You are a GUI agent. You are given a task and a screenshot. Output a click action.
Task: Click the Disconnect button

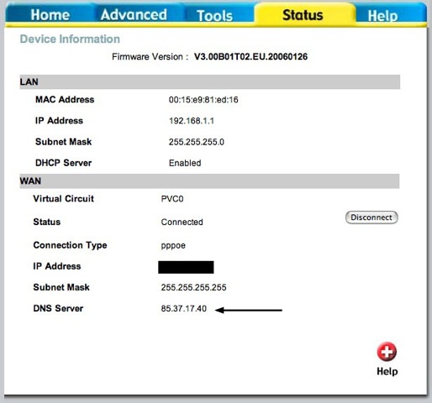point(371,217)
